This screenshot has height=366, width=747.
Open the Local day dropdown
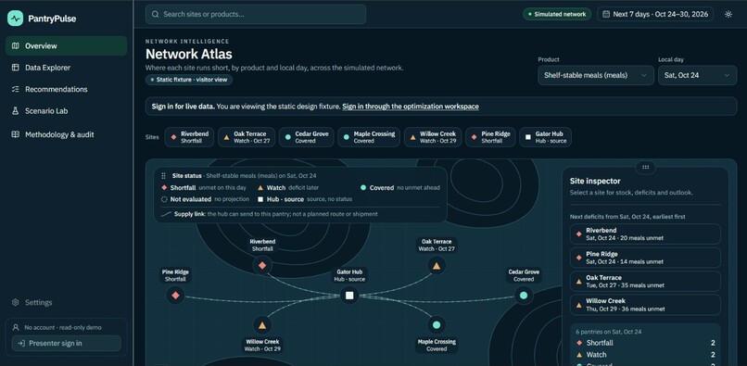point(698,75)
